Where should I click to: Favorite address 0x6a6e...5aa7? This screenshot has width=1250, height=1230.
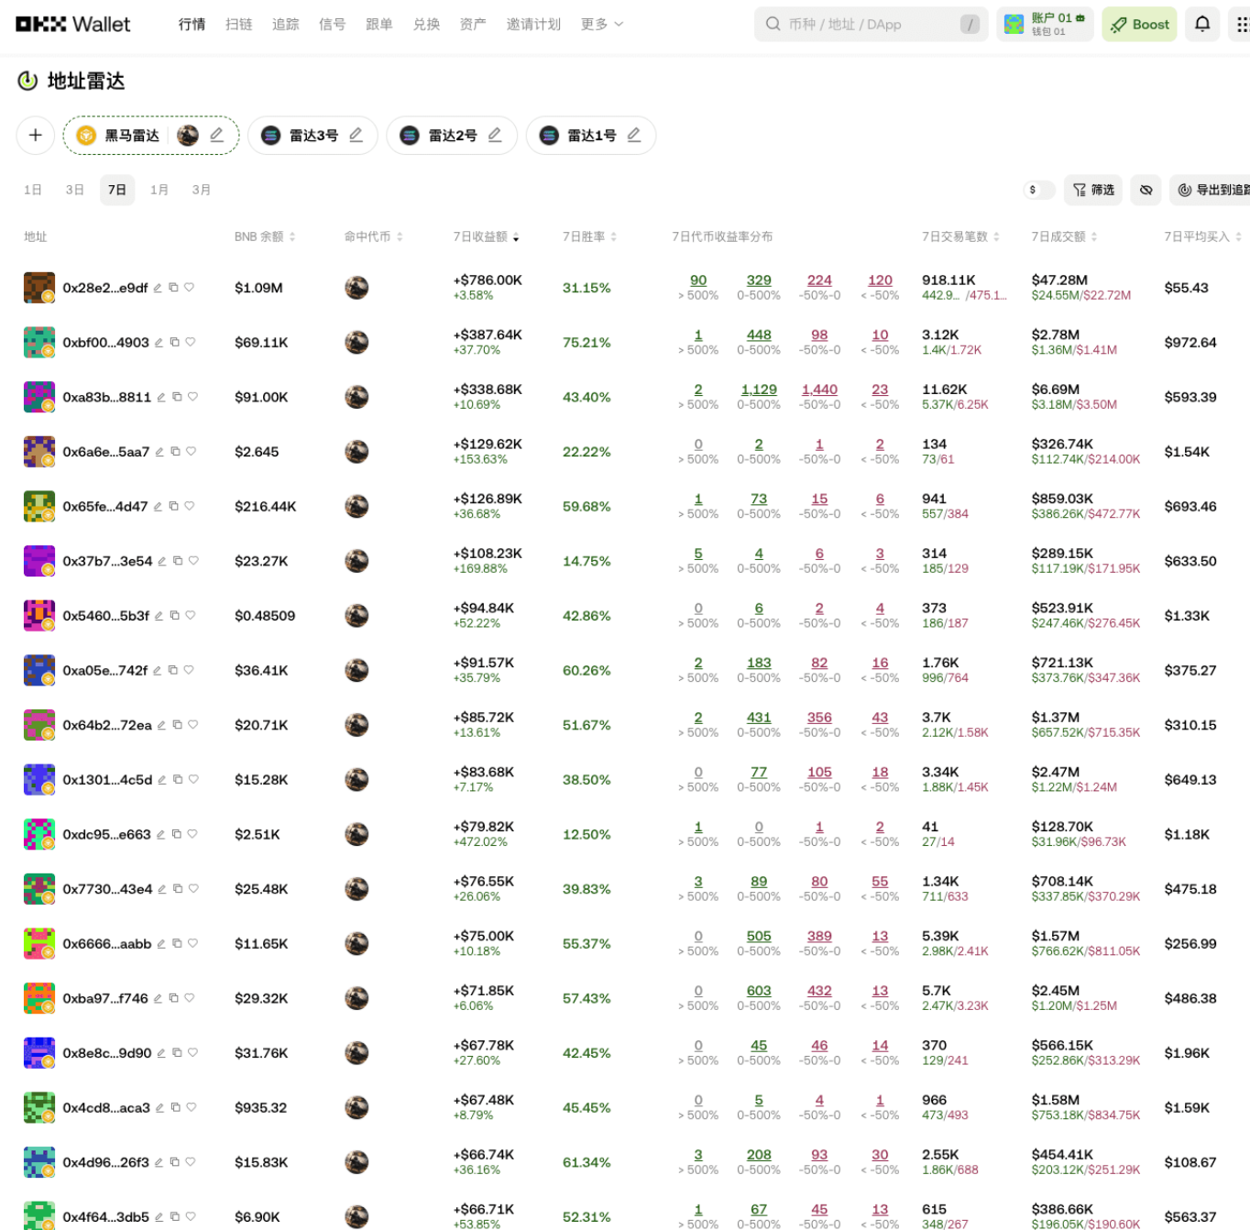[x=191, y=451]
